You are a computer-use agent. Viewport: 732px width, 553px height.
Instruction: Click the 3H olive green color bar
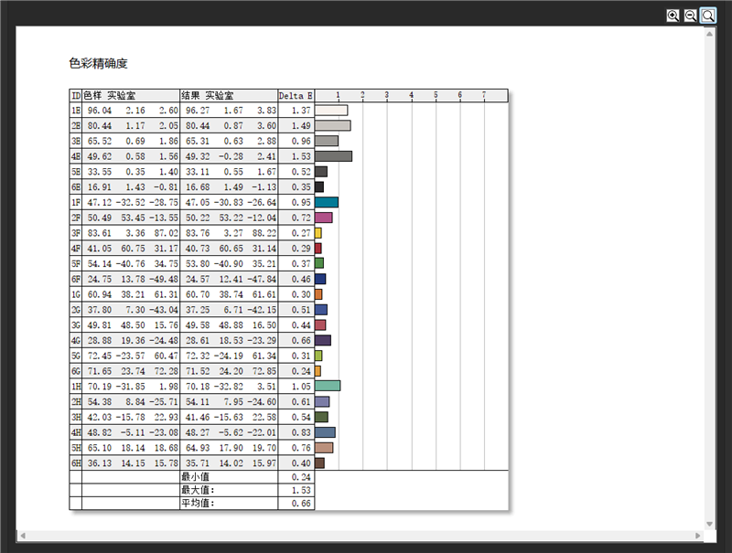[x=322, y=417]
